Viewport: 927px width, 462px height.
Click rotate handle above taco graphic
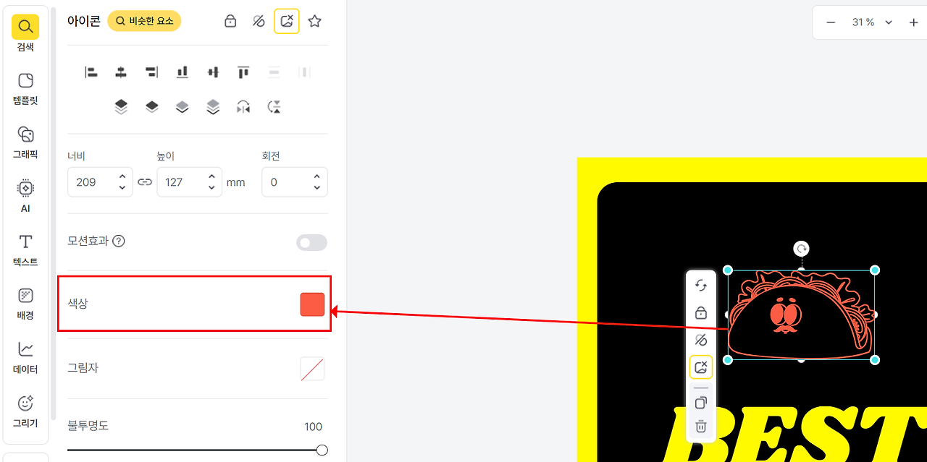[x=801, y=249]
